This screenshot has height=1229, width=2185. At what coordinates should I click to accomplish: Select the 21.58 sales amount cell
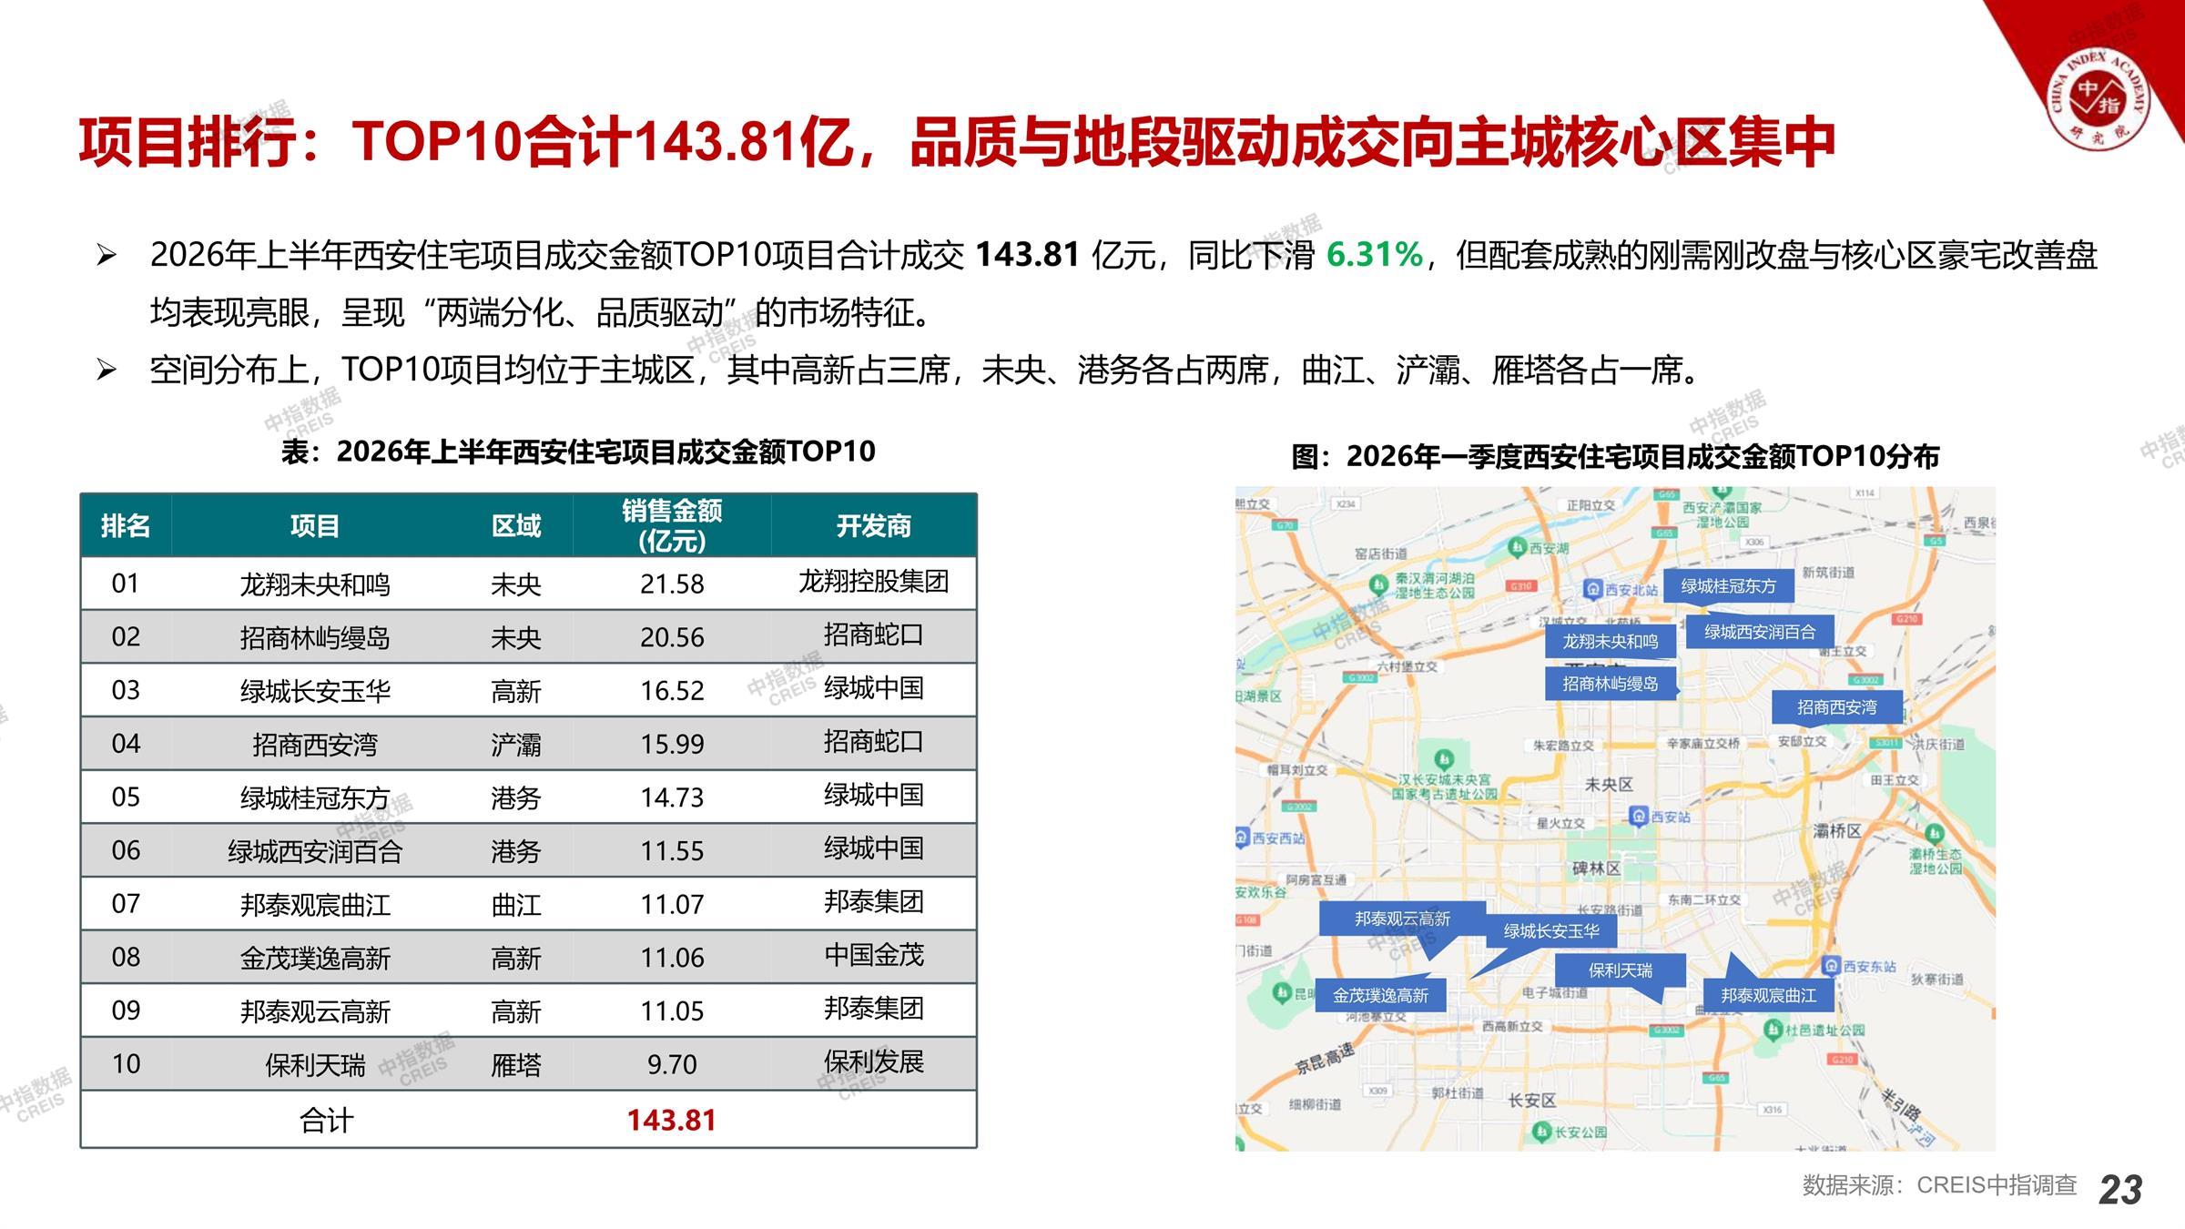pos(672,584)
